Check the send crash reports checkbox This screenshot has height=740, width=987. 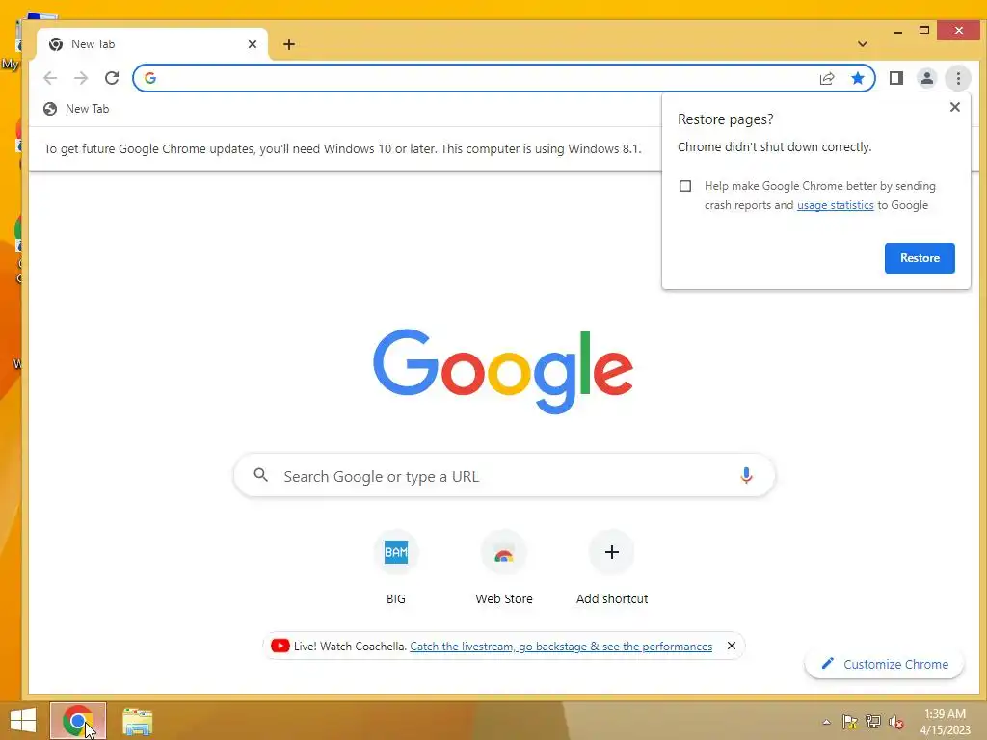(685, 186)
